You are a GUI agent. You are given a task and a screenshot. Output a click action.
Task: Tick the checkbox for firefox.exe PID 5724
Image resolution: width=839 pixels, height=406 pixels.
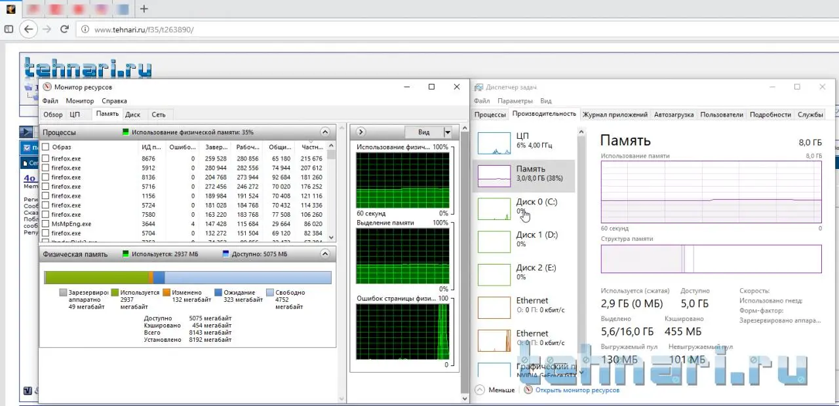pos(45,205)
